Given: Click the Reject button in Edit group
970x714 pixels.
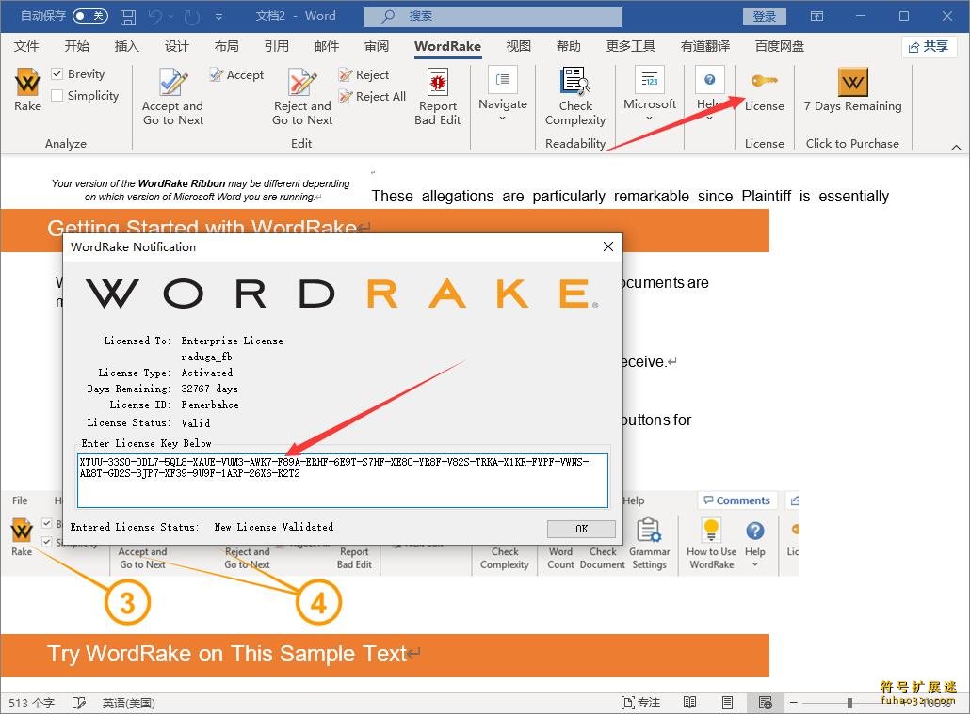Looking at the screenshot, I should (x=364, y=75).
